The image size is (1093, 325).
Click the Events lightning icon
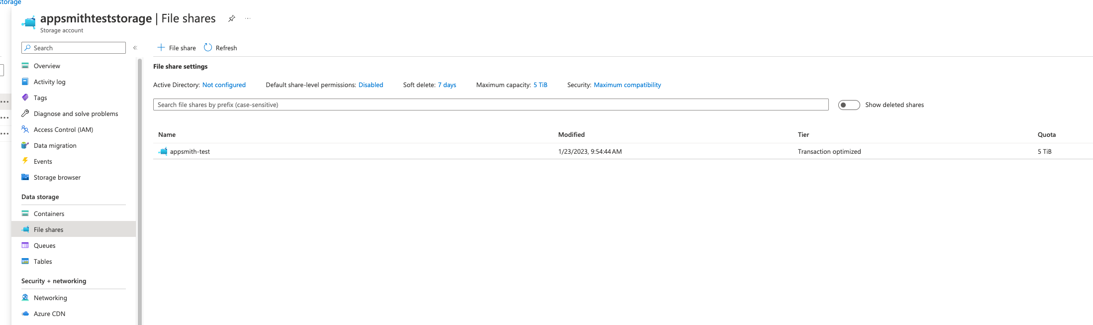25,161
